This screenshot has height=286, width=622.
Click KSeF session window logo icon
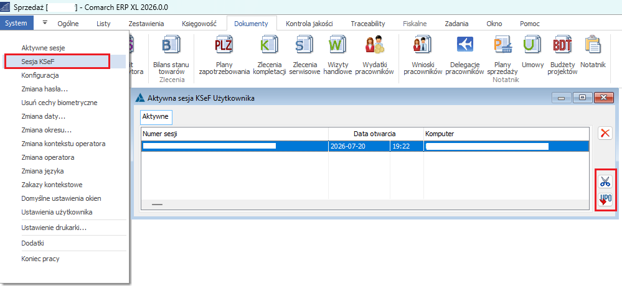point(140,98)
